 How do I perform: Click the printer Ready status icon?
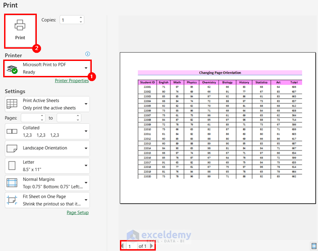click(x=12, y=70)
